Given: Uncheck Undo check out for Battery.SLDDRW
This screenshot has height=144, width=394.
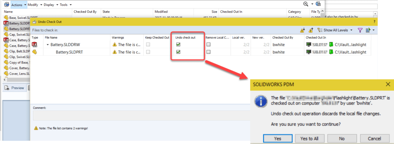Looking at the screenshot, I should pos(179,44).
